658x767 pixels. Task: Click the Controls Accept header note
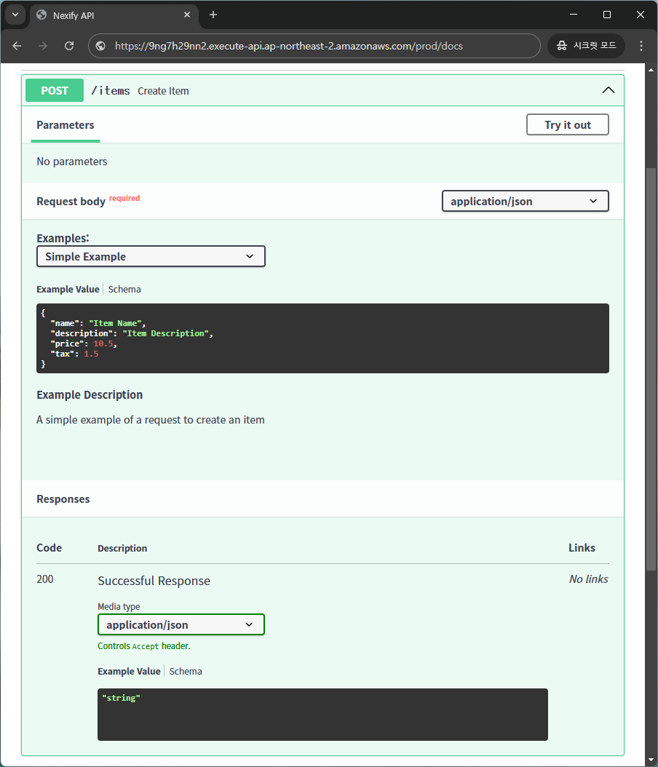[x=144, y=646]
